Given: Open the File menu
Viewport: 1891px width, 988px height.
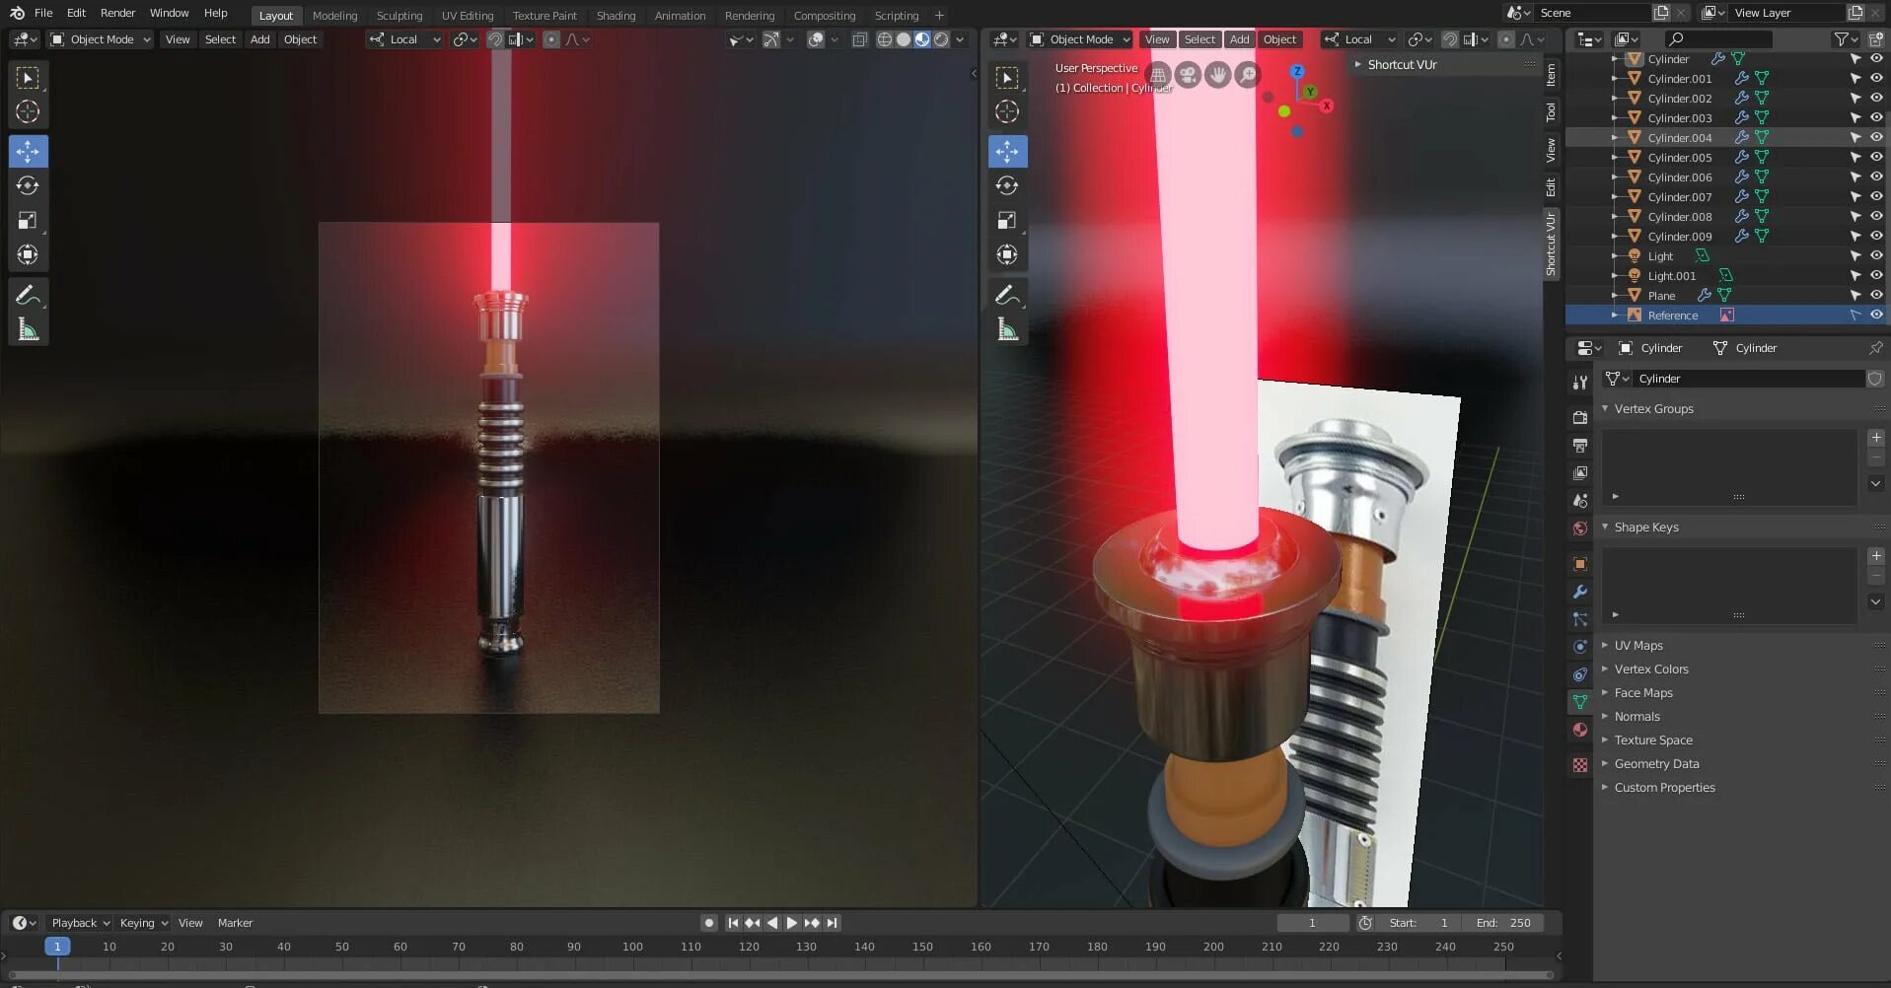Looking at the screenshot, I should 43,13.
